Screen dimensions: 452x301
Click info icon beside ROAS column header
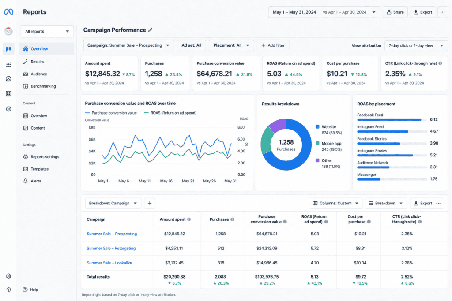click(x=326, y=222)
